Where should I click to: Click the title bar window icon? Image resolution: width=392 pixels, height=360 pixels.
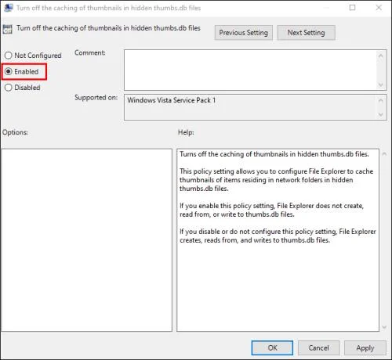point(9,8)
